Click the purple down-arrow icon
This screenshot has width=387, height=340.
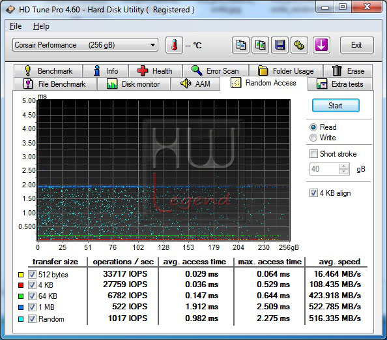321,45
